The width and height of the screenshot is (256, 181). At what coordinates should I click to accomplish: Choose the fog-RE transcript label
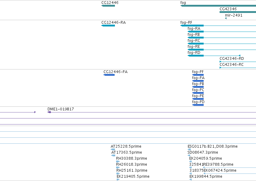(x=194, y=47)
